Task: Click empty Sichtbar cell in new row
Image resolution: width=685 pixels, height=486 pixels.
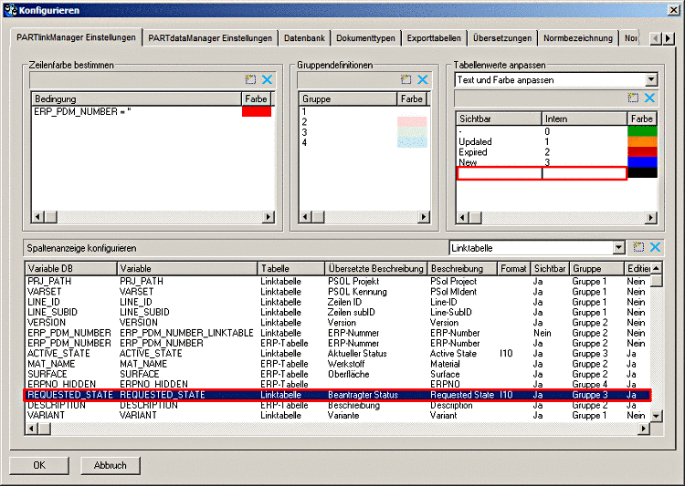Action: [500, 173]
